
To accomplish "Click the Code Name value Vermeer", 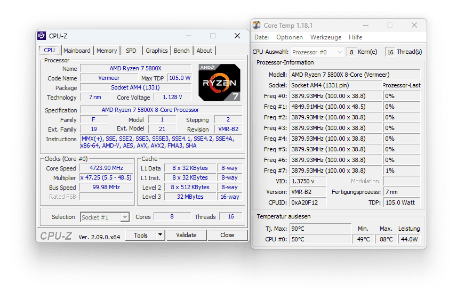I will 109,78.
